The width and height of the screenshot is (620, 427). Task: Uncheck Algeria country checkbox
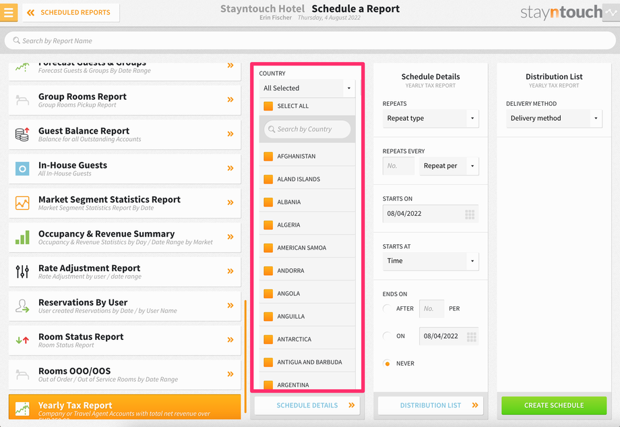click(x=268, y=225)
